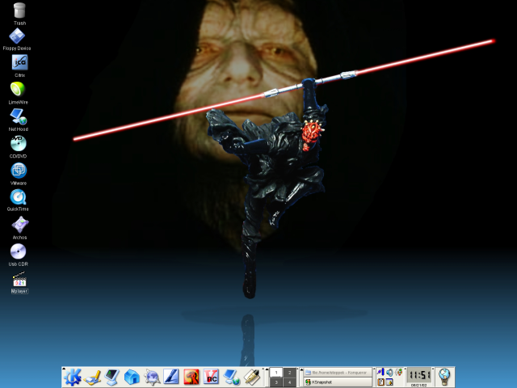Click the show desktop panel icon
The image size is (517, 388).
tap(92, 377)
